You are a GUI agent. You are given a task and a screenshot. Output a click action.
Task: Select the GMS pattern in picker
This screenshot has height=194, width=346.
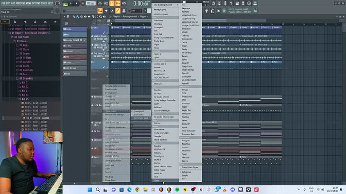click(x=74, y=57)
